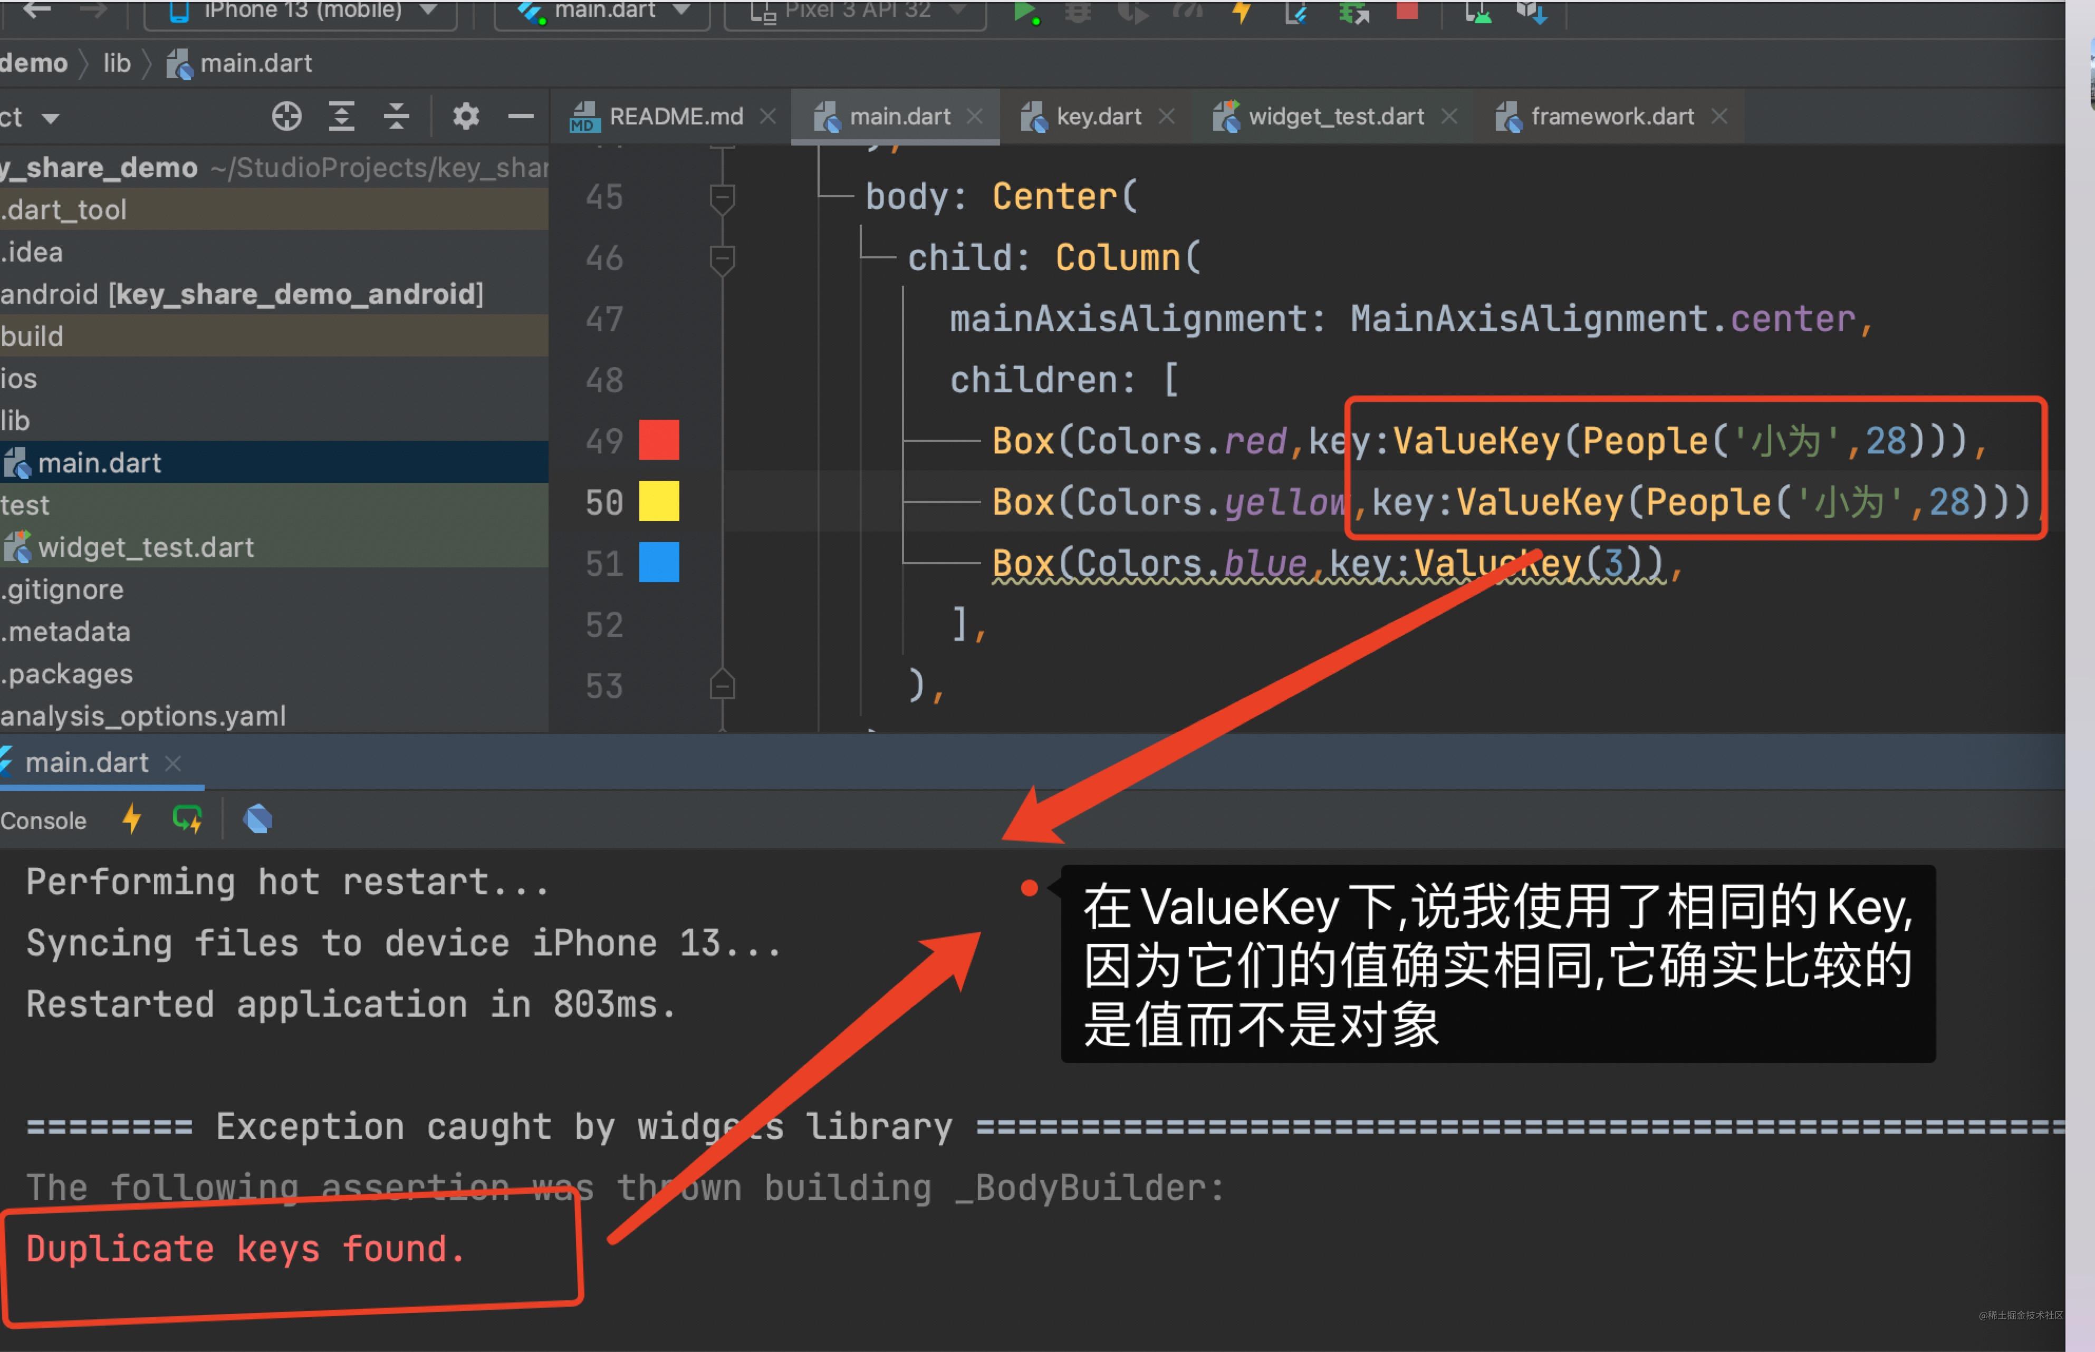Click the Collapse All icon in project panel
Viewport: 2095px width, 1352px height.
[396, 116]
